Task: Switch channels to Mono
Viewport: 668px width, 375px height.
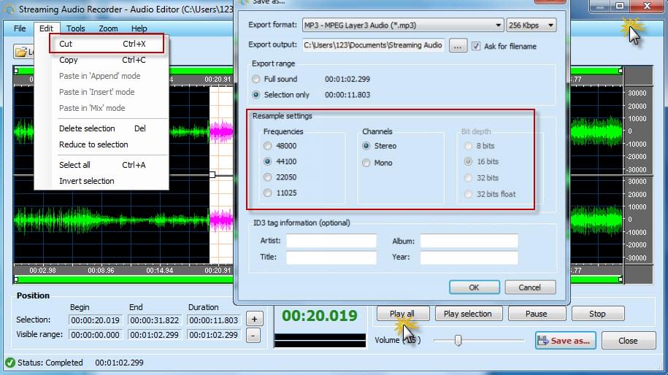Action: [x=366, y=163]
